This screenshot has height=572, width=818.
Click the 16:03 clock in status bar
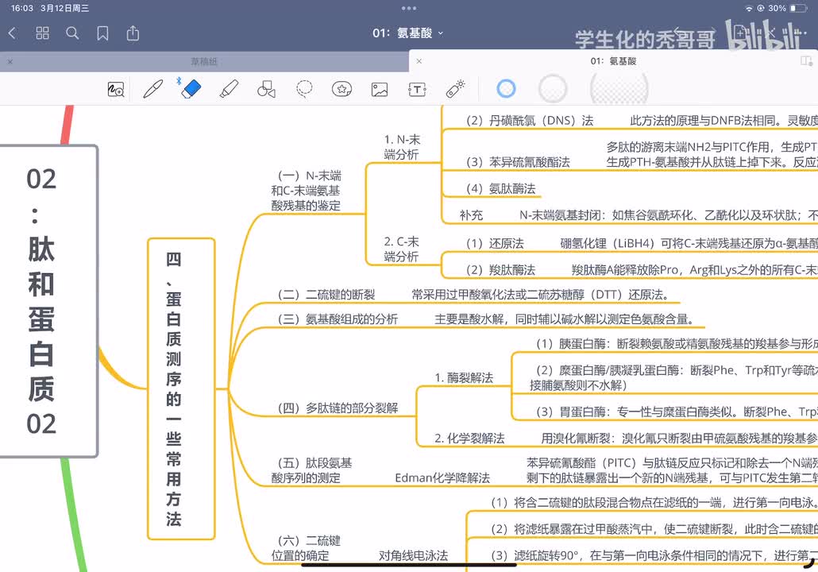[22, 9]
